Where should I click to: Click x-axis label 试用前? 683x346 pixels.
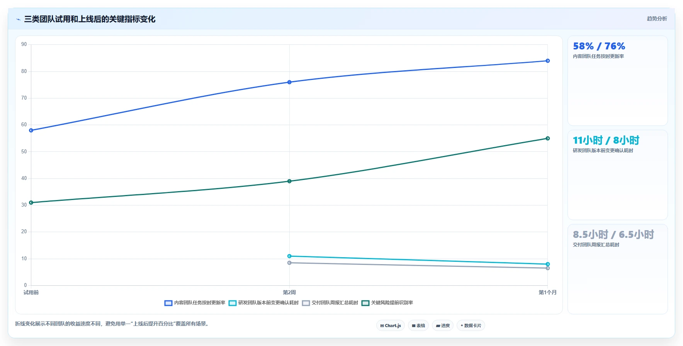31,293
